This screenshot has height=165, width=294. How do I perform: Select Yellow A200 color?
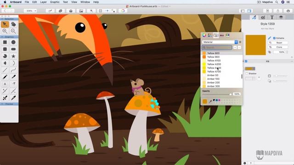(221, 64)
